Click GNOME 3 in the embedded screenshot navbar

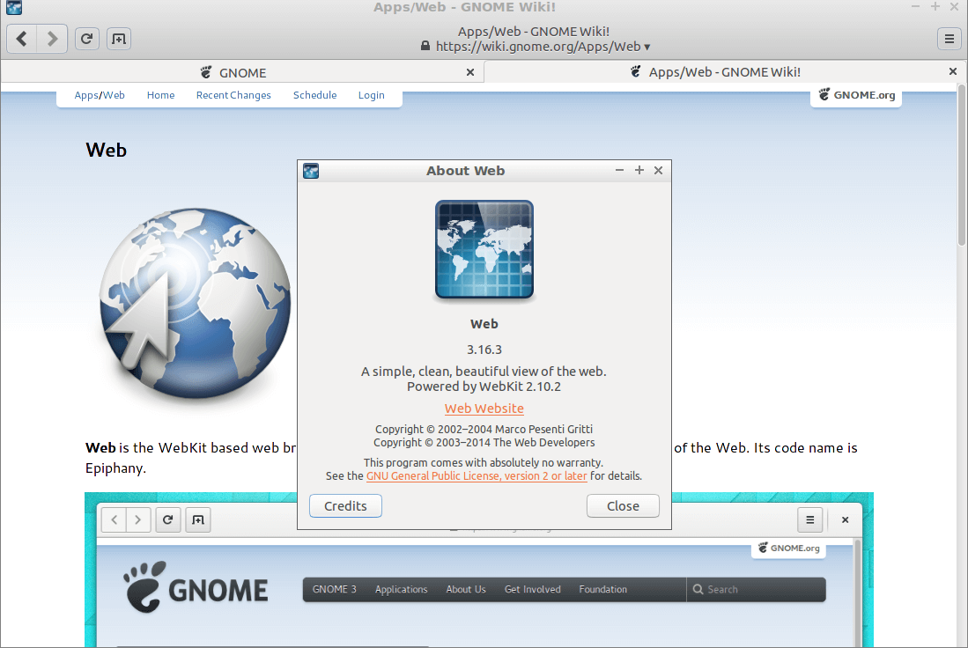(335, 589)
